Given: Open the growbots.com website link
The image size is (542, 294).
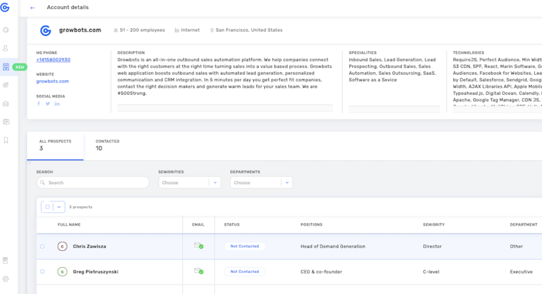Looking at the screenshot, I should (x=53, y=81).
